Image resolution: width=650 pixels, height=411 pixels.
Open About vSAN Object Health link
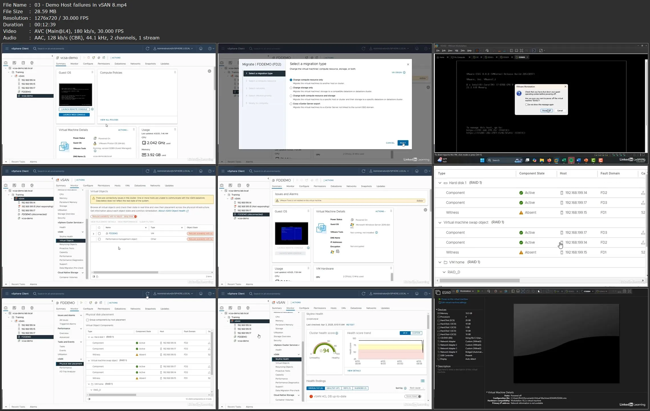(172, 211)
